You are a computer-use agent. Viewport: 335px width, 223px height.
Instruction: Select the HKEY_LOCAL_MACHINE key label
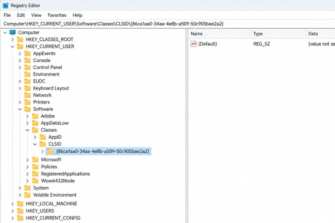coord(51,203)
